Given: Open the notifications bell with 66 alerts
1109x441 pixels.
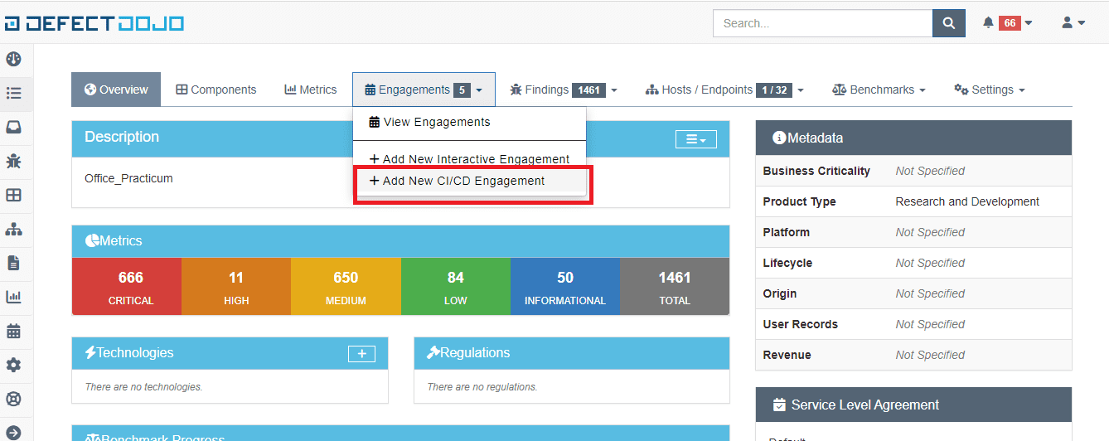Looking at the screenshot, I should point(1007,23).
